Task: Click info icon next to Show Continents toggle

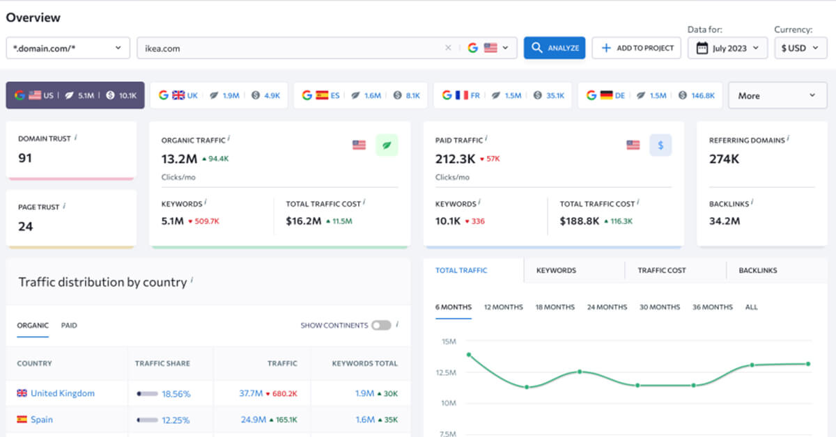Action: pyautogui.click(x=396, y=324)
